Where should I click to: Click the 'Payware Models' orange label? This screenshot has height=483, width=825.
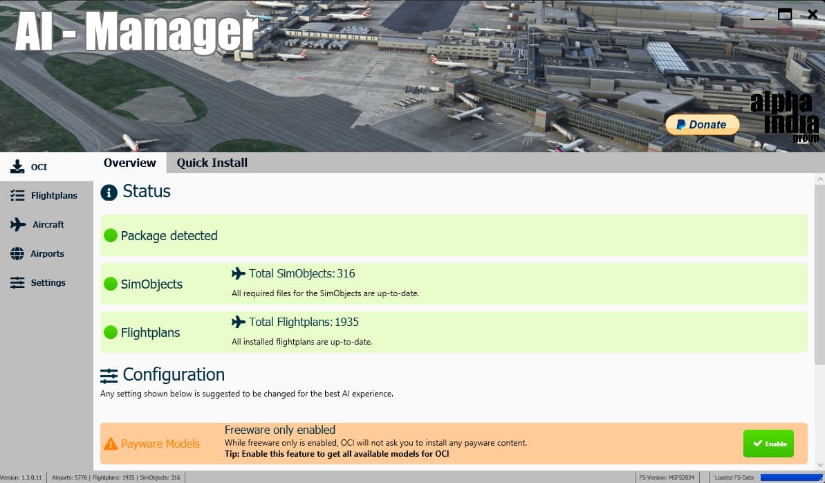(160, 444)
